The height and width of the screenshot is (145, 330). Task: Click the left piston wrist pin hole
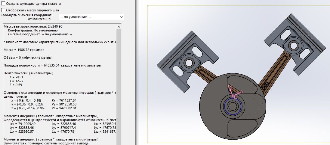pos(189,62)
